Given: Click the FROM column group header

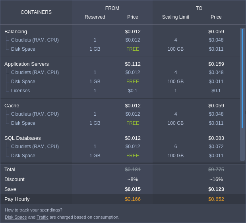Looking at the screenshot, I should [x=112, y=8].
